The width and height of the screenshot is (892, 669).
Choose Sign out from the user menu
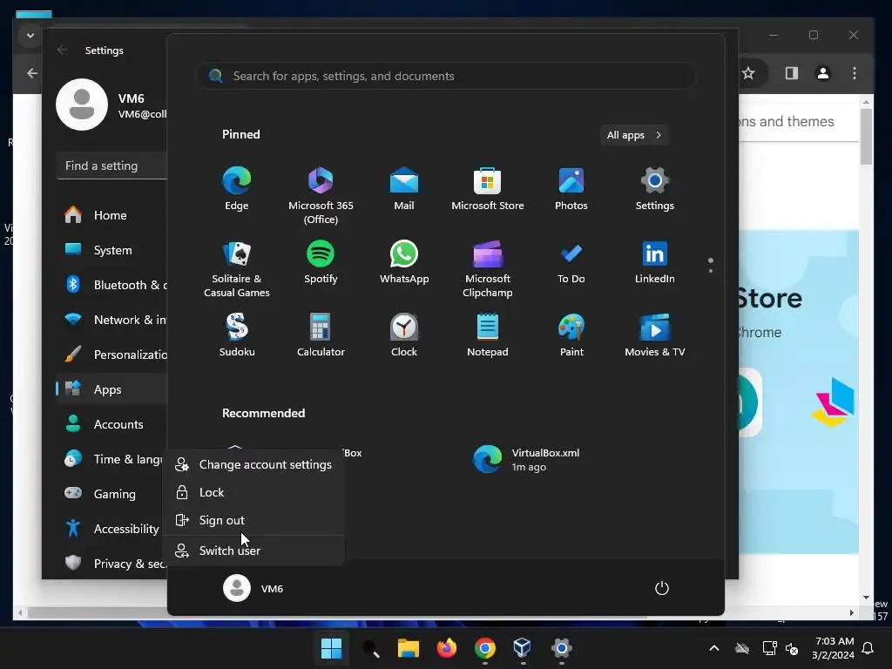(x=253, y=521)
